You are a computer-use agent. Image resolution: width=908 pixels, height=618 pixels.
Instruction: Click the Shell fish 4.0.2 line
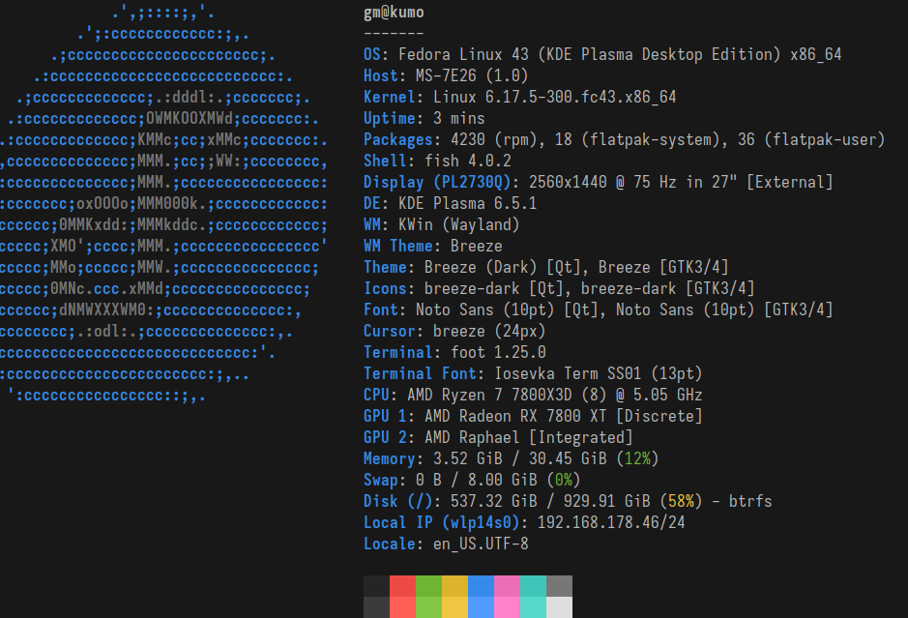[437, 161]
